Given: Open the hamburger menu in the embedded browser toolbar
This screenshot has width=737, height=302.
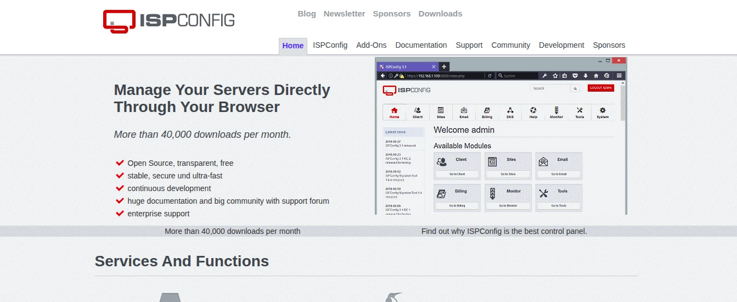Looking at the screenshot, I should click(x=619, y=76).
